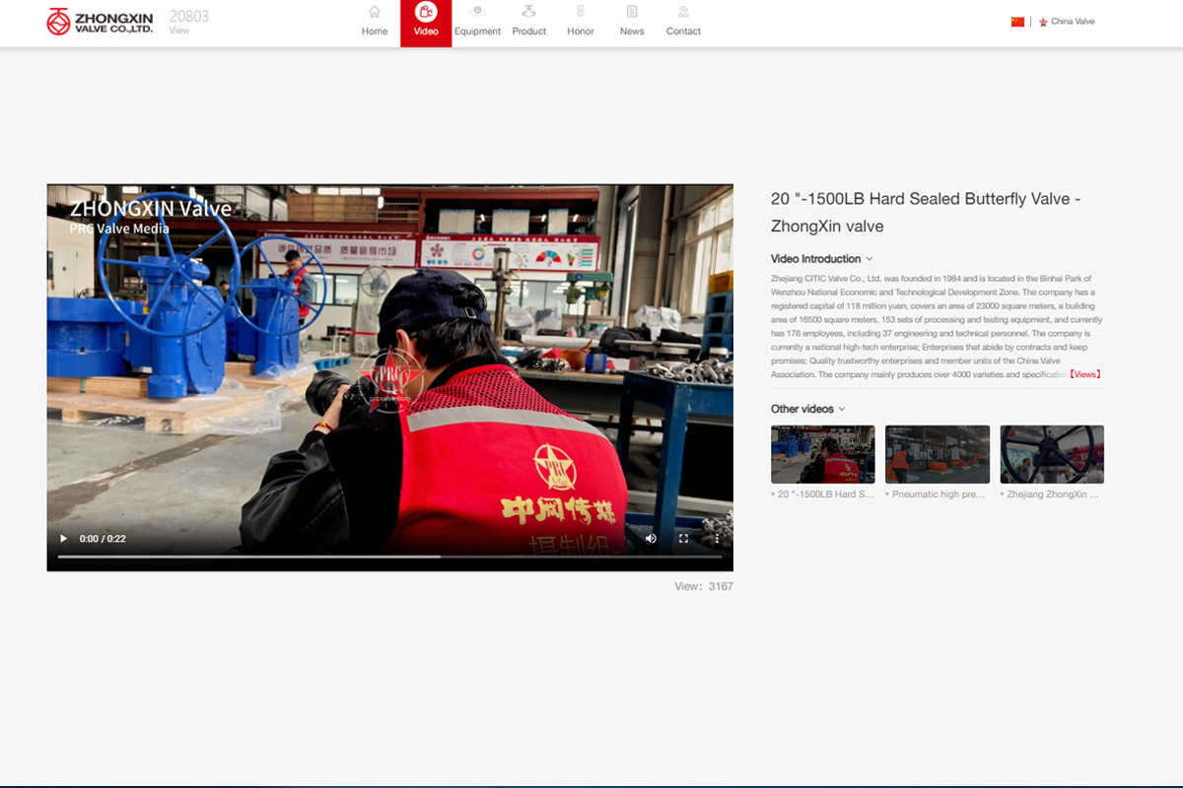This screenshot has width=1183, height=788.
Task: Click the Chinese flag language icon
Action: click(x=1017, y=22)
